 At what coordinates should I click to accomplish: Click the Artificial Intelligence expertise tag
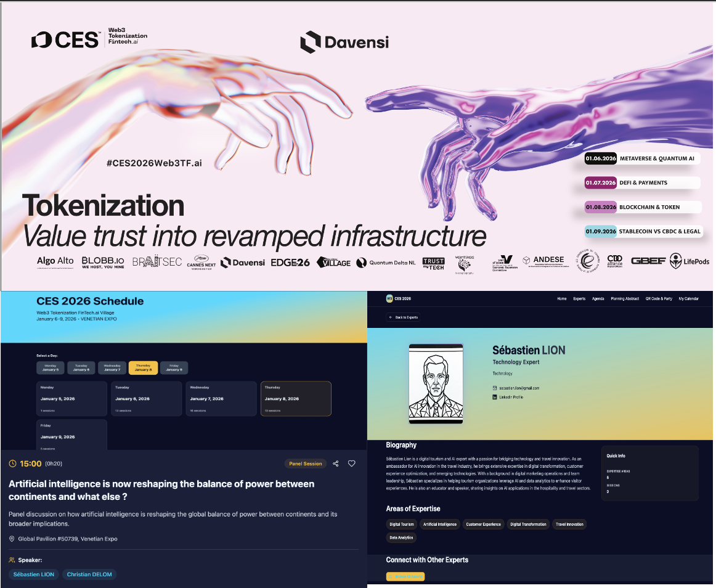click(440, 524)
